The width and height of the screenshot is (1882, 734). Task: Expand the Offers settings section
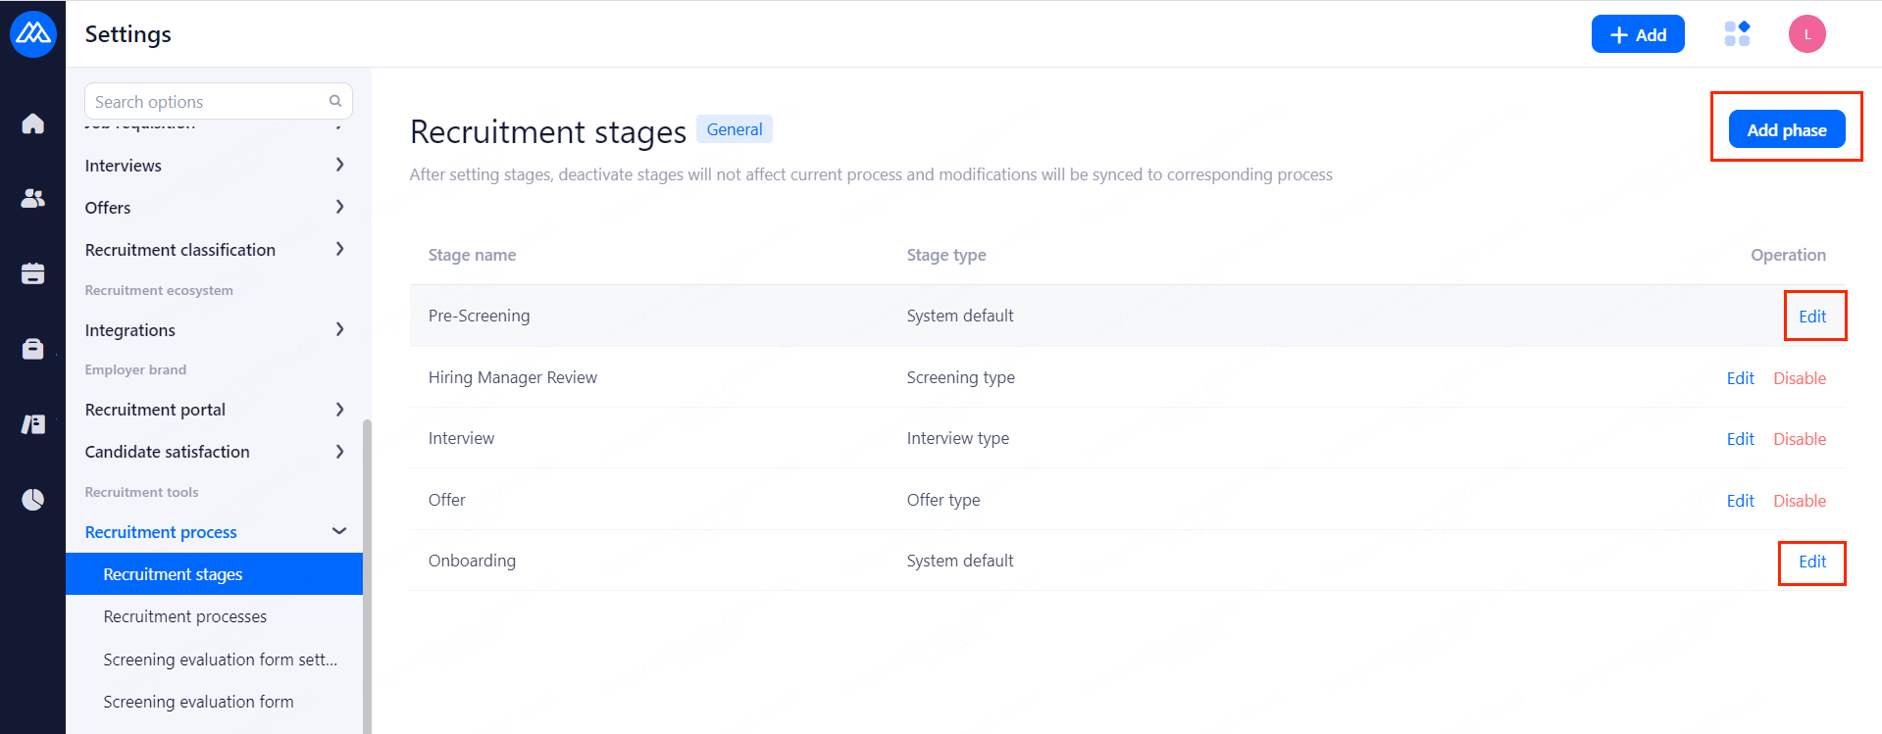(339, 207)
